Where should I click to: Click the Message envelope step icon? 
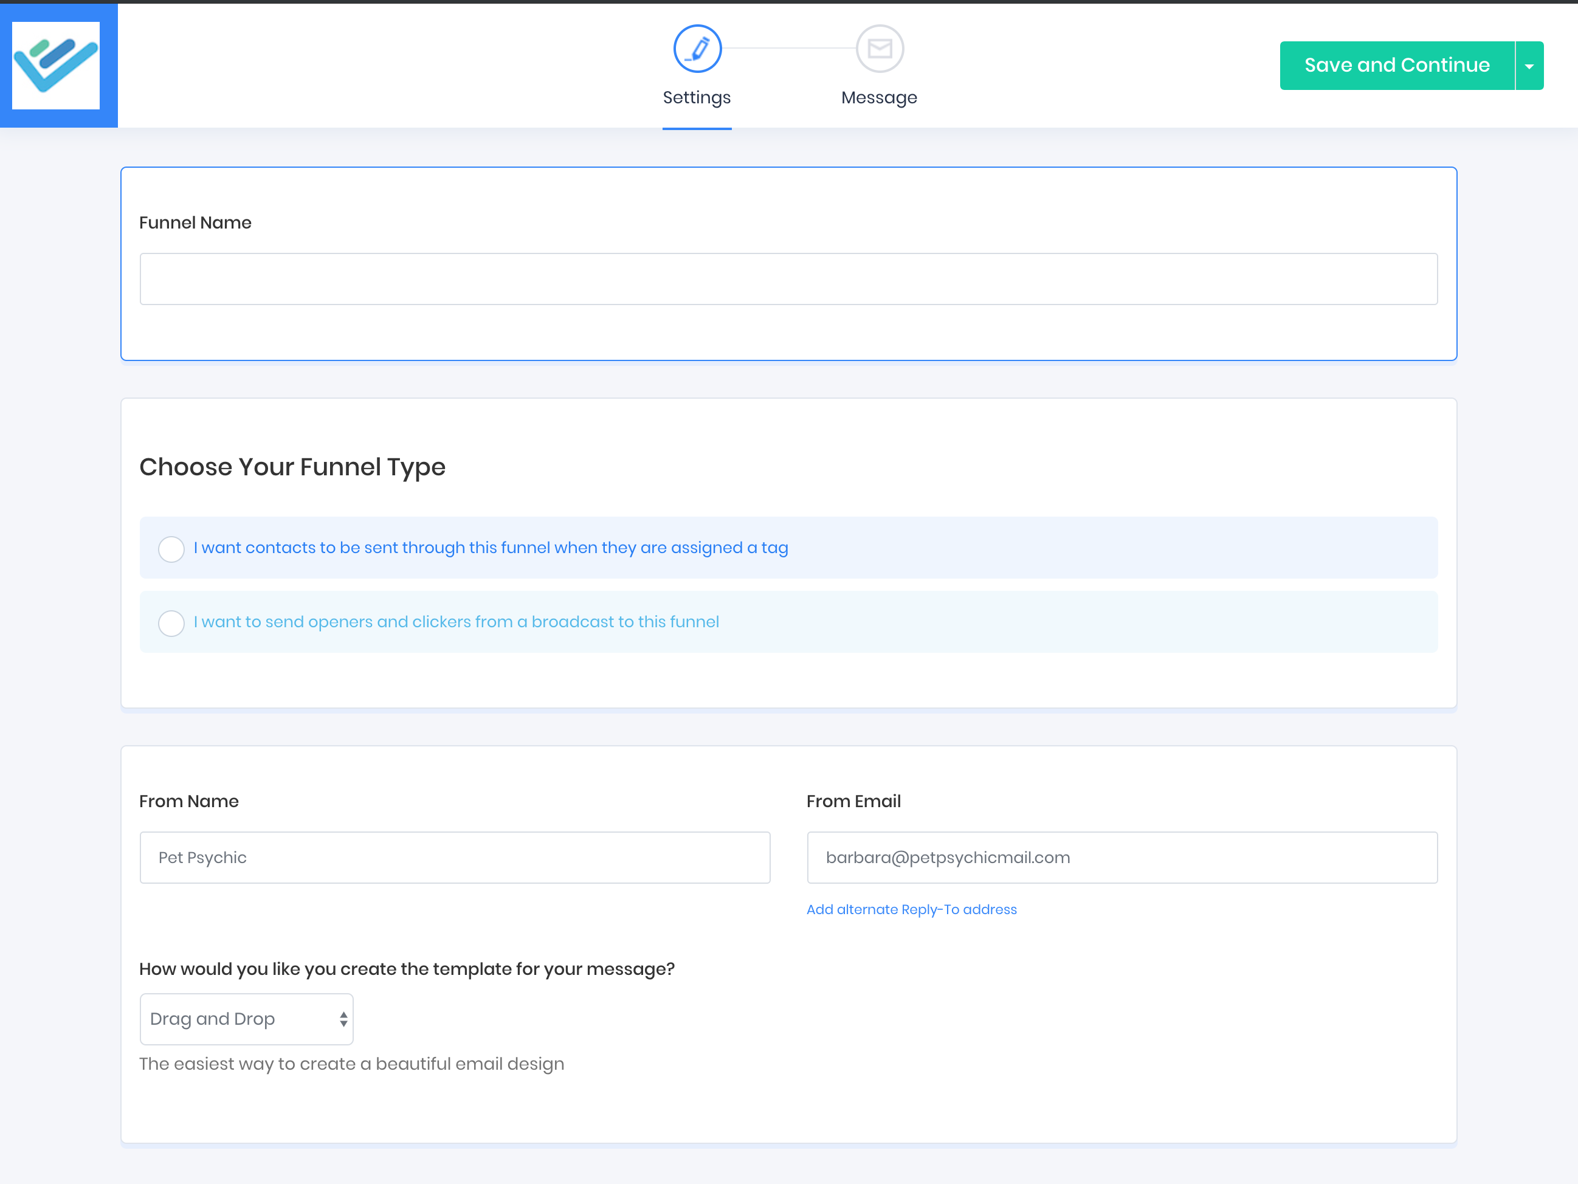(880, 49)
